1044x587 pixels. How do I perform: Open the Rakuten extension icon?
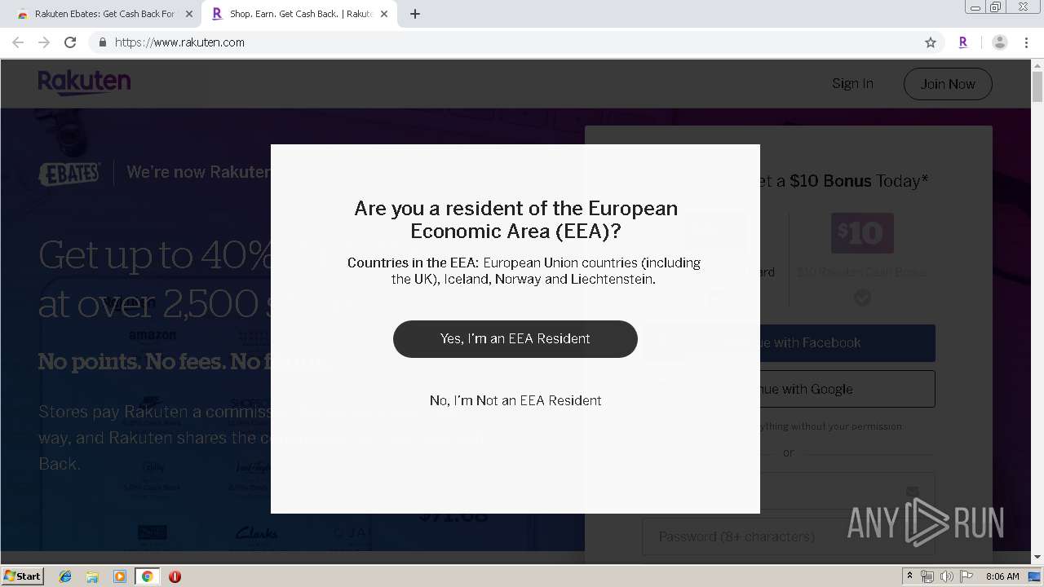[963, 42]
